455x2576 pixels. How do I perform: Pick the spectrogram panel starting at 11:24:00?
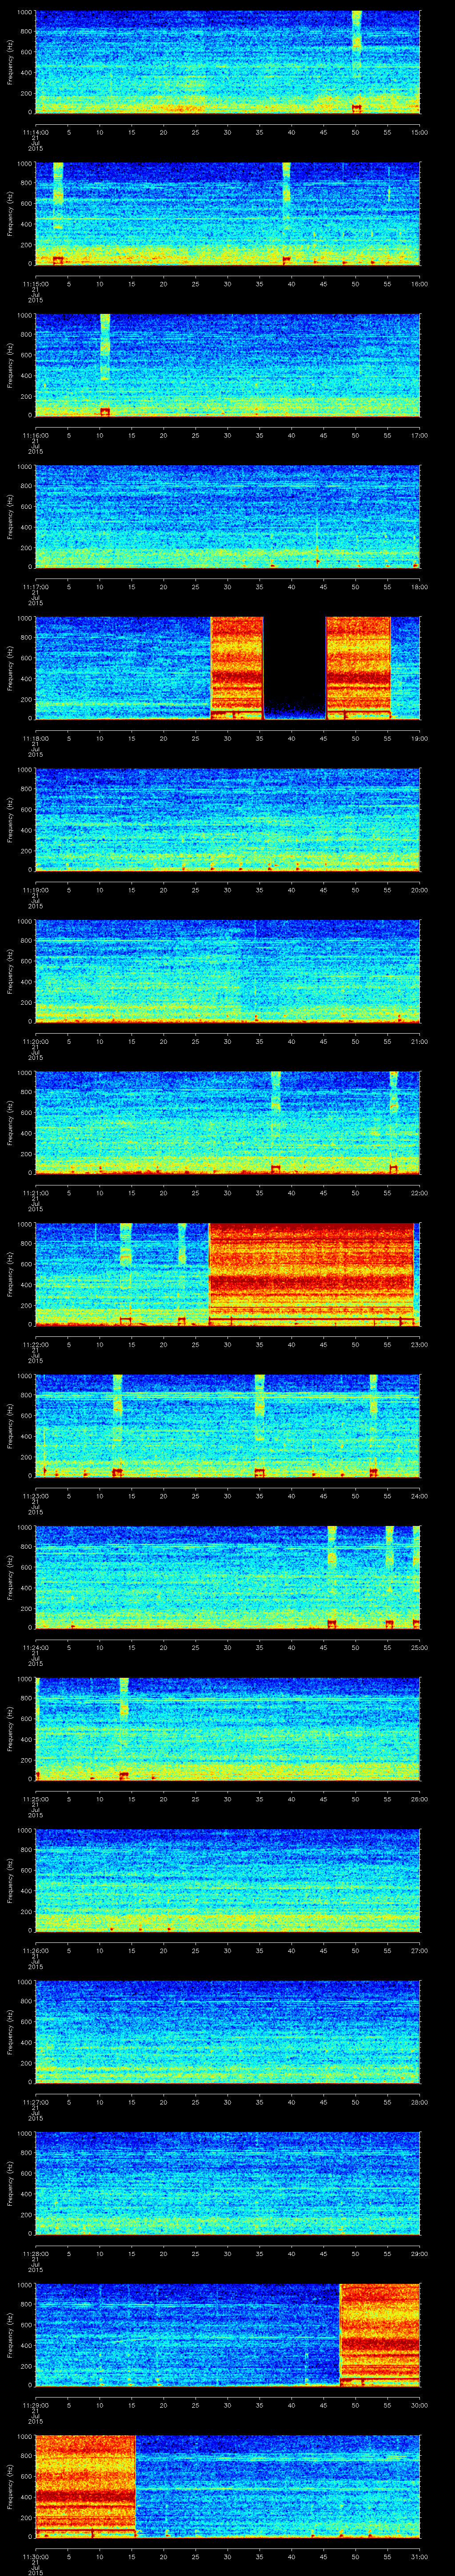227,1577
